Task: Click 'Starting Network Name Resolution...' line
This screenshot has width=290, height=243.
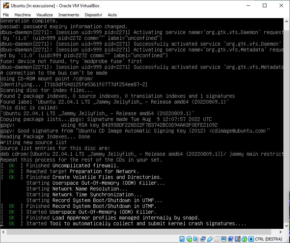Action: (x=77, y=189)
